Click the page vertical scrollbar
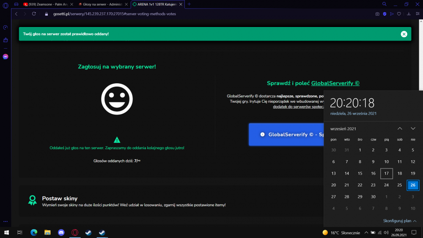The height and width of the screenshot is (238, 423). [421, 55]
